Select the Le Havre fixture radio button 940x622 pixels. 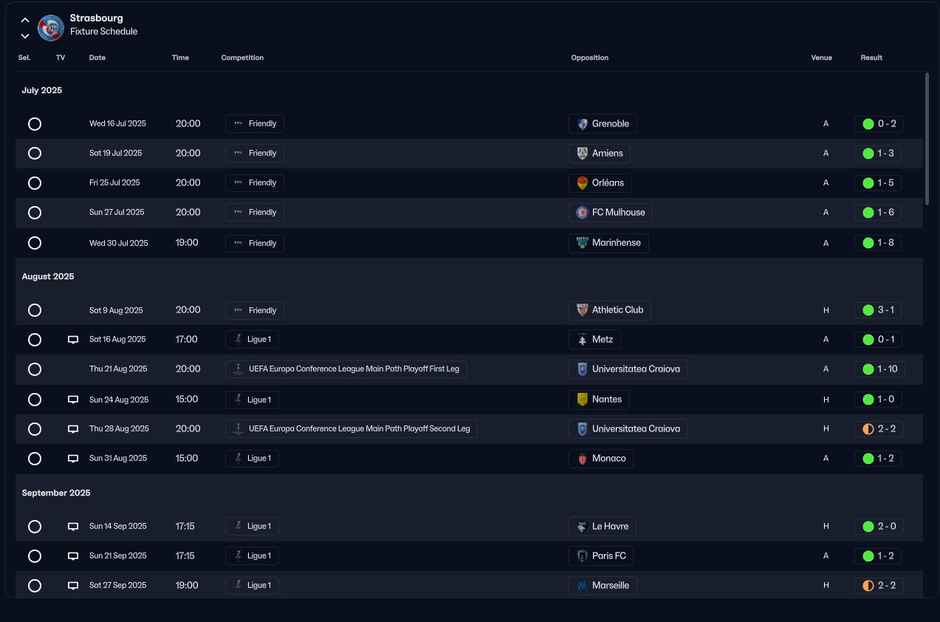coord(35,527)
